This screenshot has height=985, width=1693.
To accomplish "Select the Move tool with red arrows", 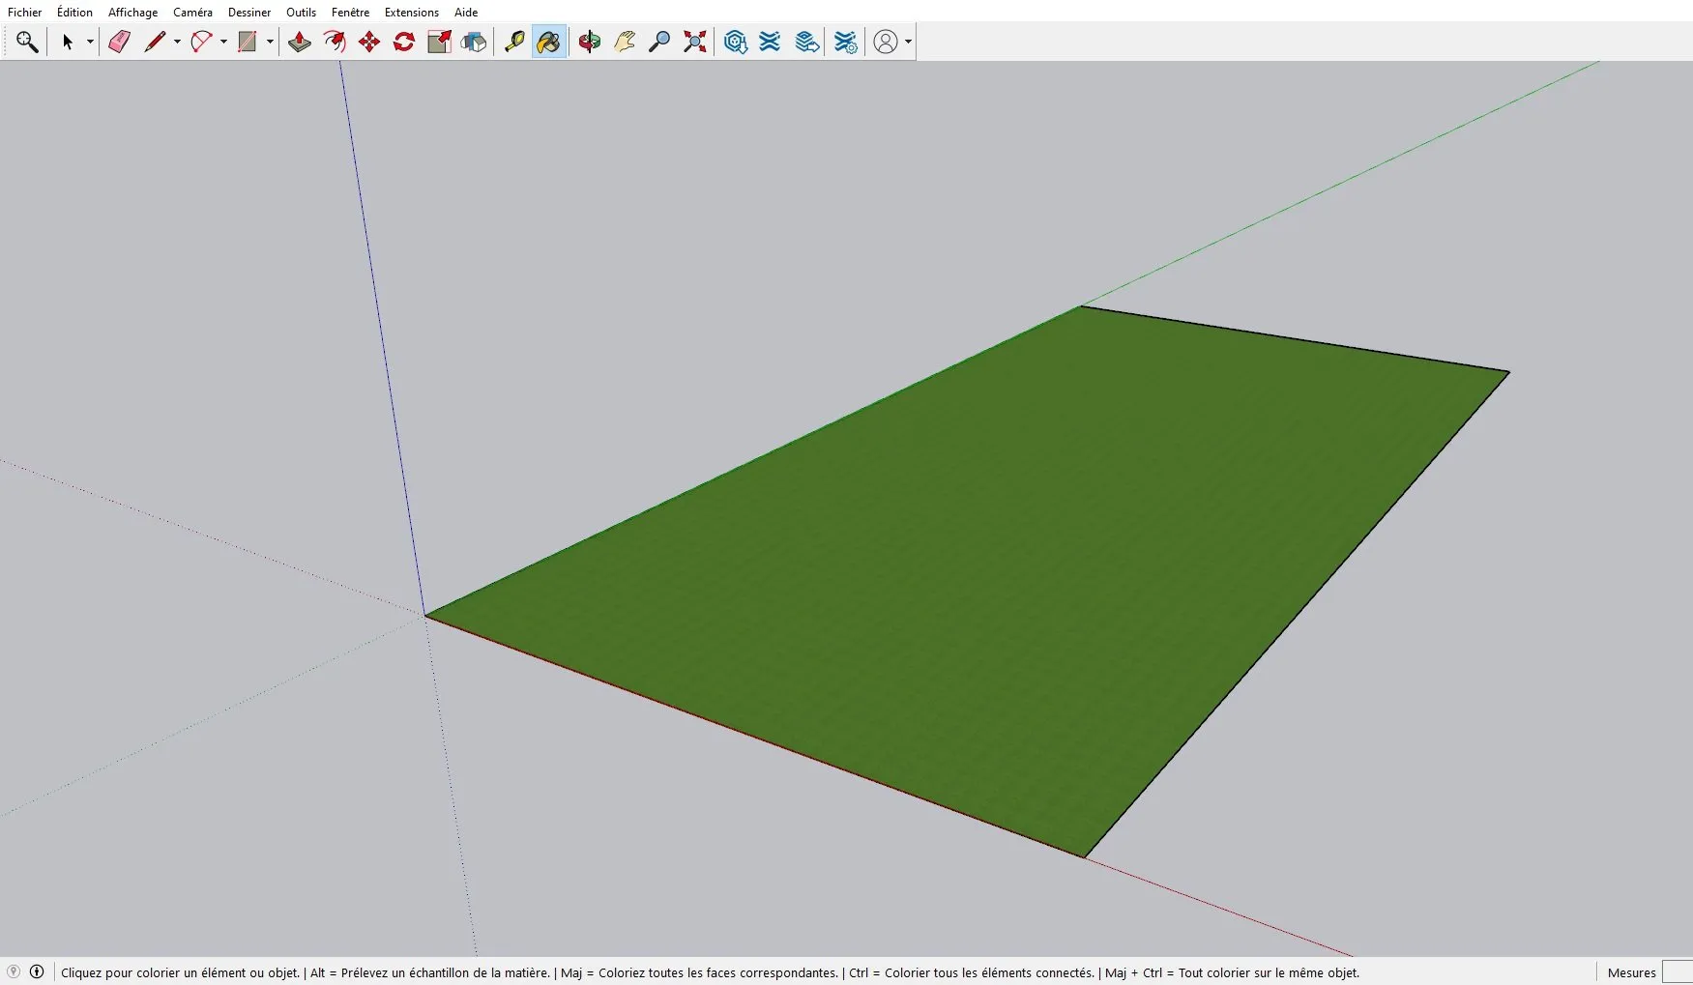I will (369, 42).
